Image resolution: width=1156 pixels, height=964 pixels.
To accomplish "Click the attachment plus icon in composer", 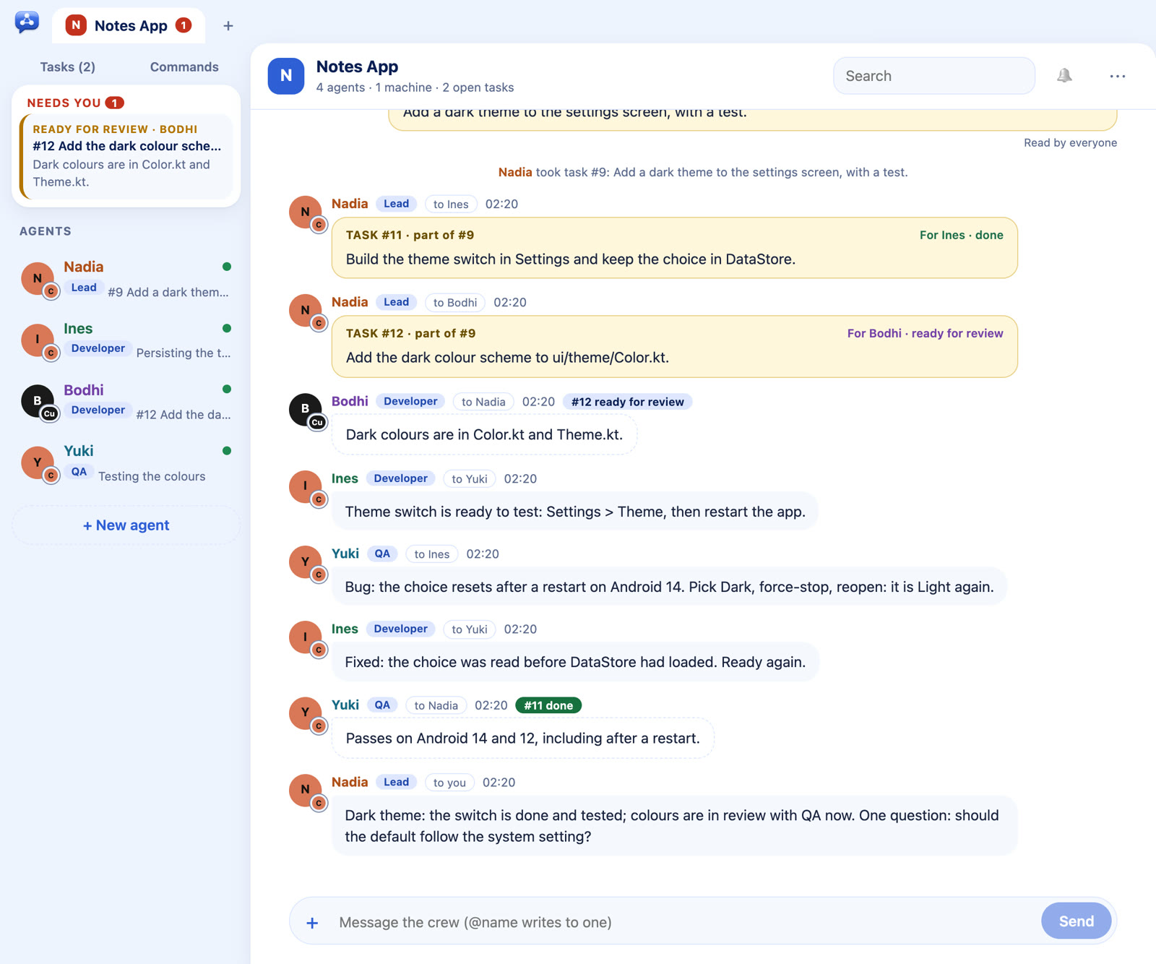I will tap(312, 923).
